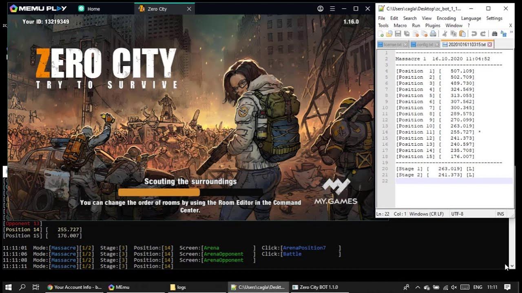Click the Undo arrow in Notepad++
Image resolution: width=522 pixels, height=293 pixels.
[x=474, y=34]
